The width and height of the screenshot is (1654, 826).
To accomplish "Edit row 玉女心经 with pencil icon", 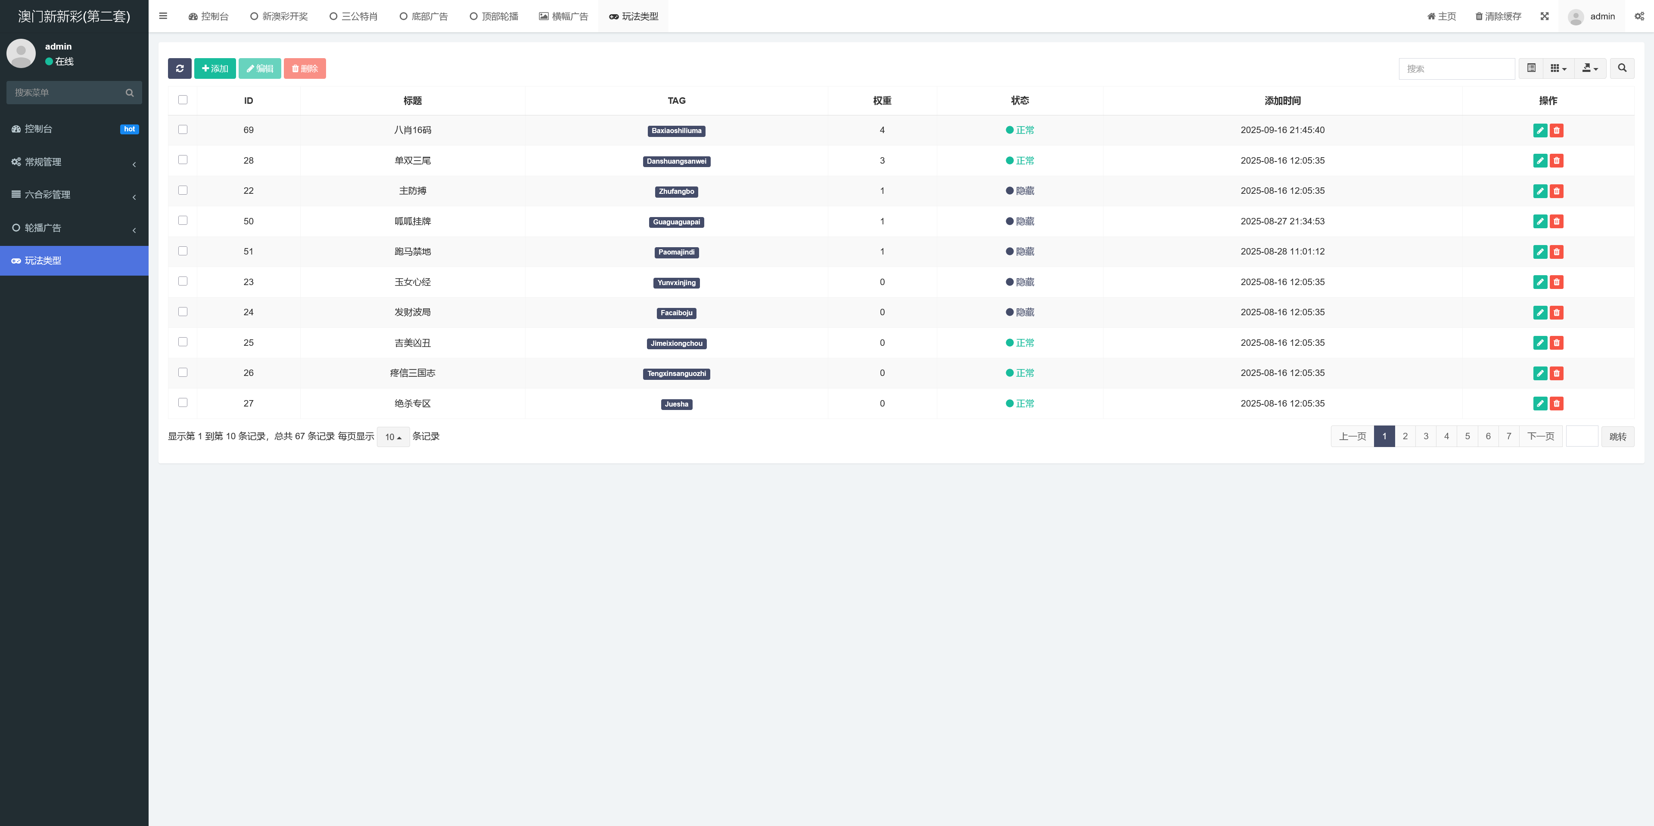I will pos(1540,282).
